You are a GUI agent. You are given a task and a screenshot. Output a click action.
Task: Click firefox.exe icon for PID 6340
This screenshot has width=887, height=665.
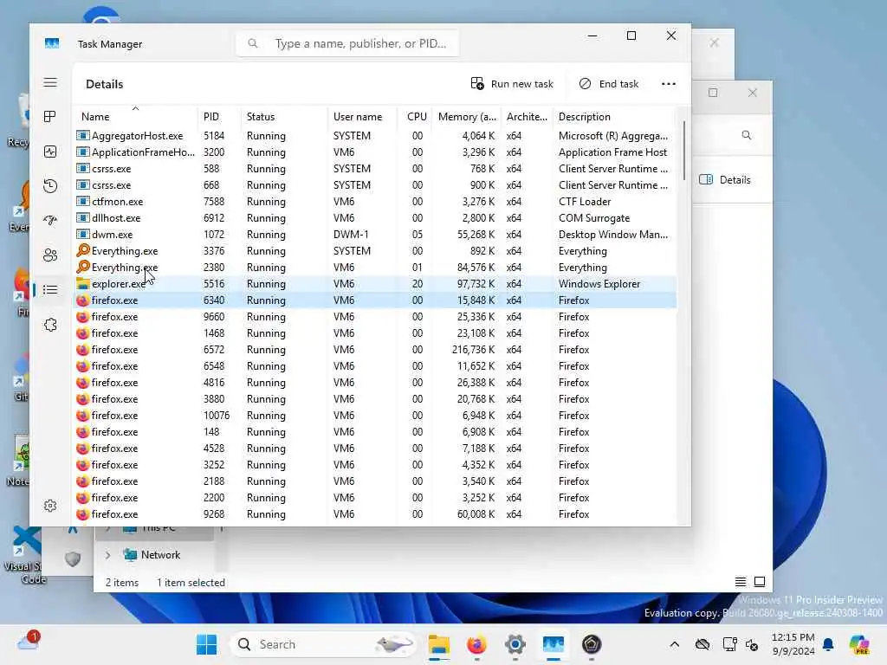click(x=82, y=300)
